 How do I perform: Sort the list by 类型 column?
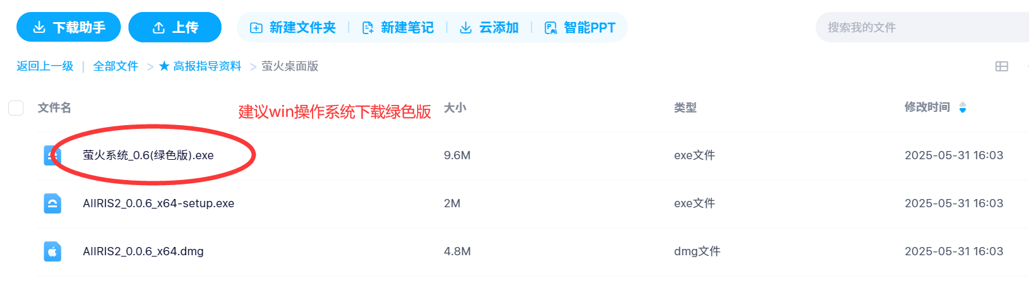pyautogui.click(x=685, y=108)
